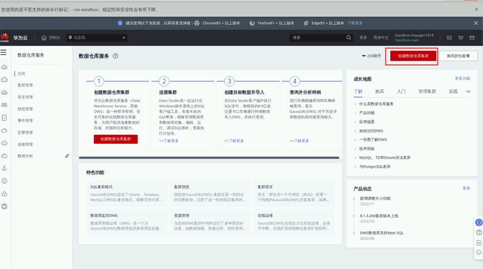483x269 pixels.
Task: Switch to the 了解 tab in 成长地图
Action: coord(358,91)
